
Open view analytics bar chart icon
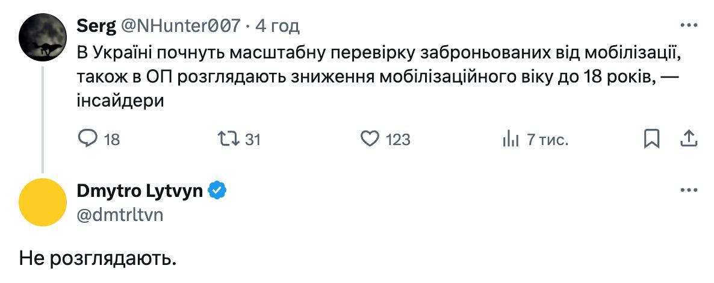pyautogui.click(x=511, y=139)
